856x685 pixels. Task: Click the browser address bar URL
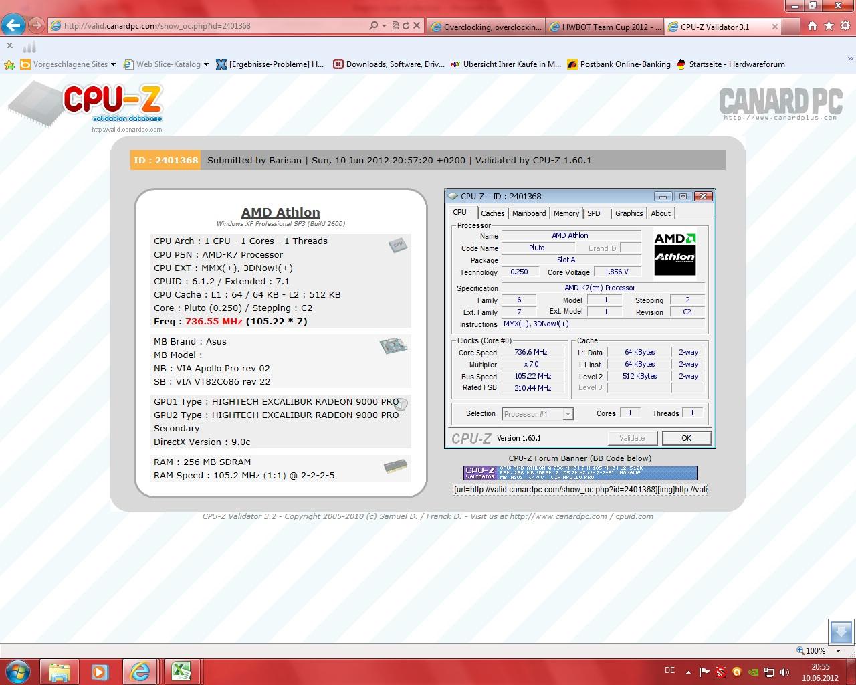coord(157,26)
